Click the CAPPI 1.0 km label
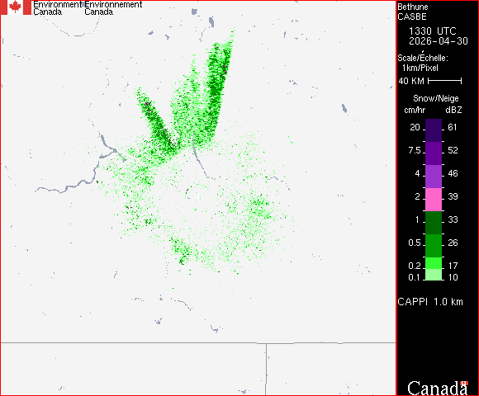 point(430,302)
